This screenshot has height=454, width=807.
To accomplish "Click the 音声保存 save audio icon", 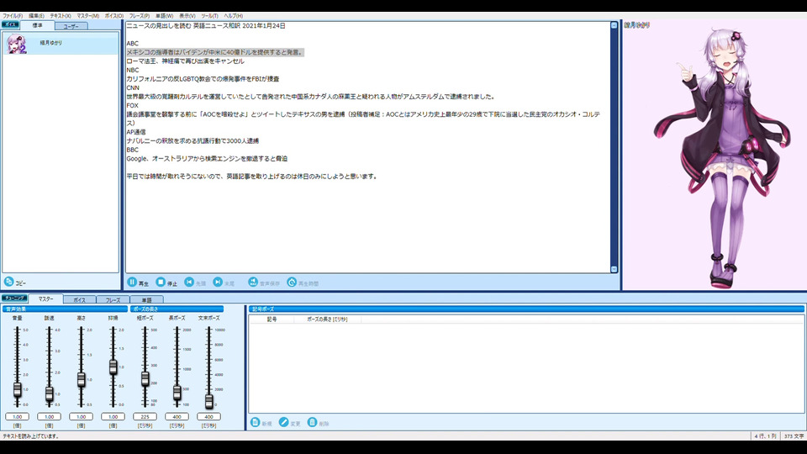I will [253, 282].
